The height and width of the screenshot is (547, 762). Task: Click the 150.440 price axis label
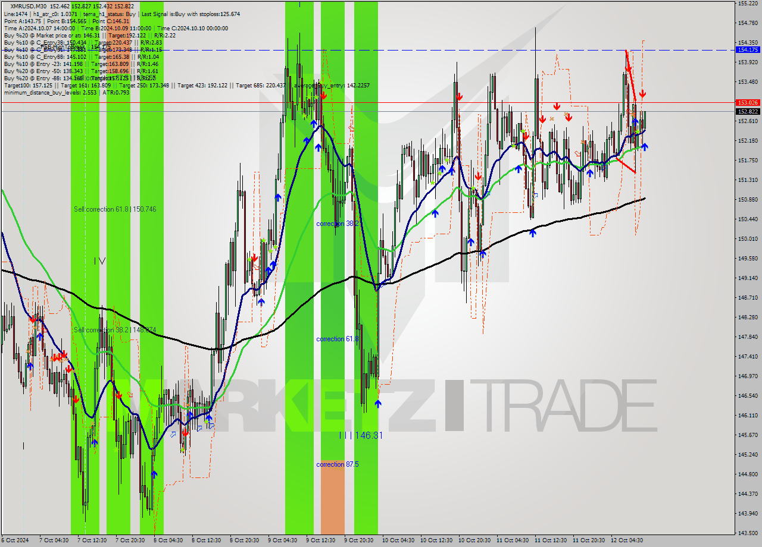click(x=748, y=219)
